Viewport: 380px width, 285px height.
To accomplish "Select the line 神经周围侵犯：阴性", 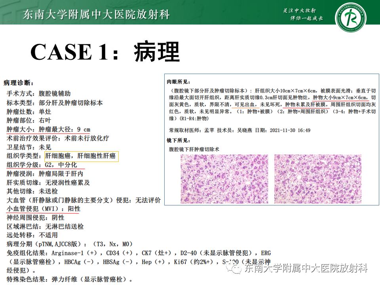I will [x=35, y=218].
